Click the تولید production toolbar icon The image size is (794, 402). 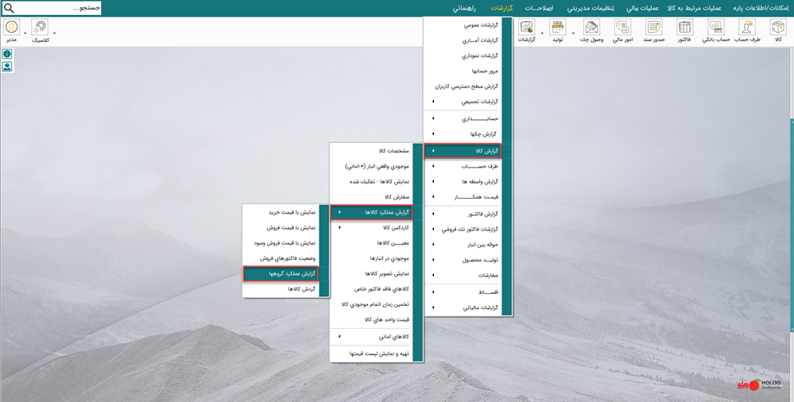557,29
